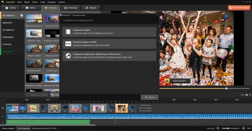Select the Природные effects category
252x131 pixels.
(8, 37)
